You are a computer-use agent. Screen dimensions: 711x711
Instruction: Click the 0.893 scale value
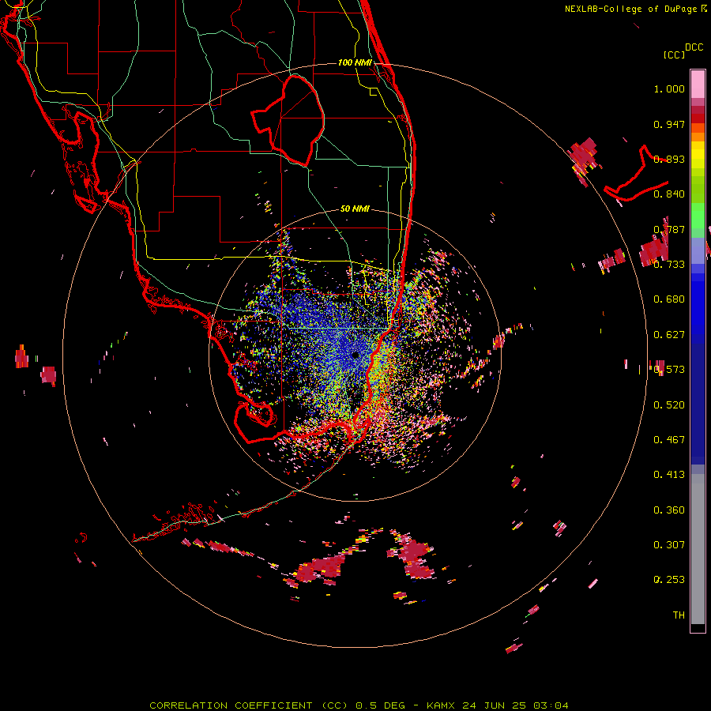coord(669,159)
